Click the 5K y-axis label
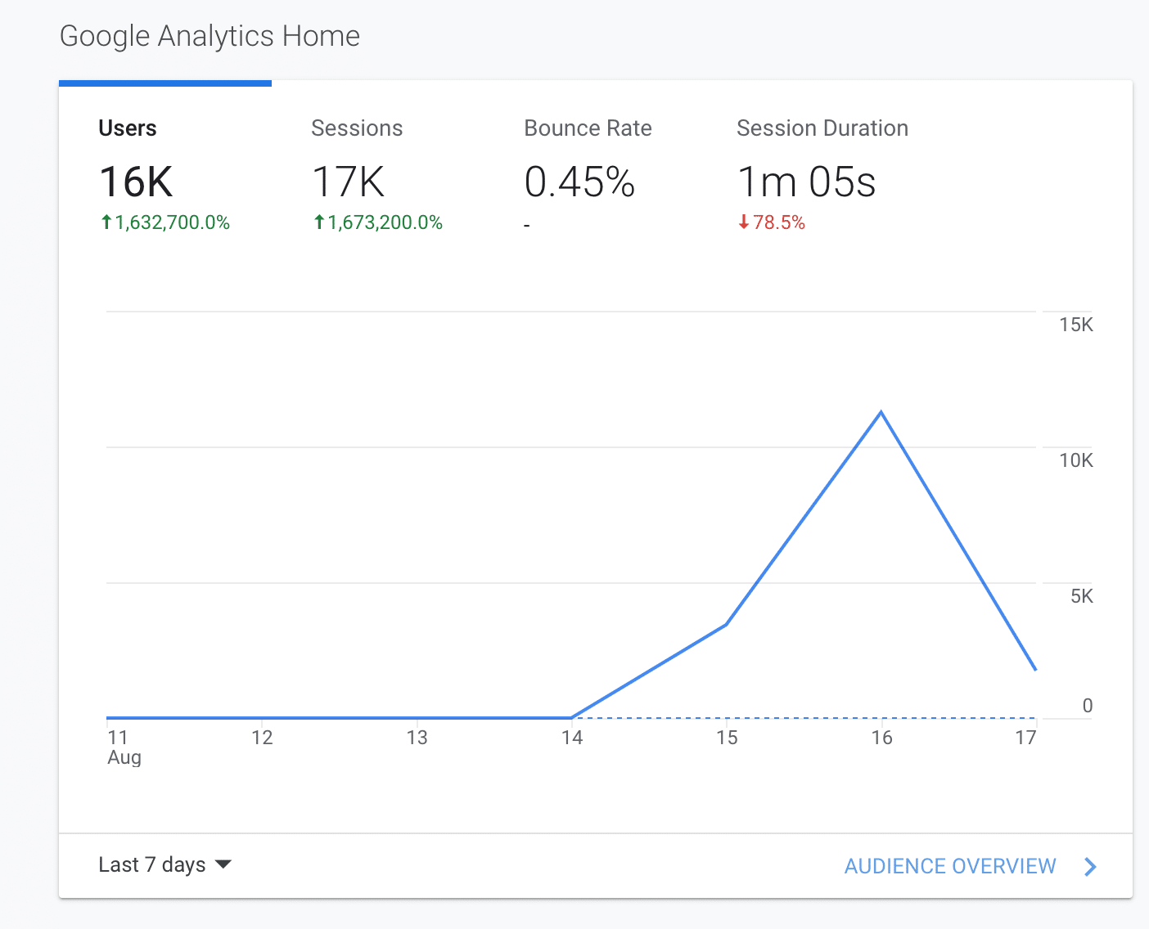1149x929 pixels. coord(1082,596)
